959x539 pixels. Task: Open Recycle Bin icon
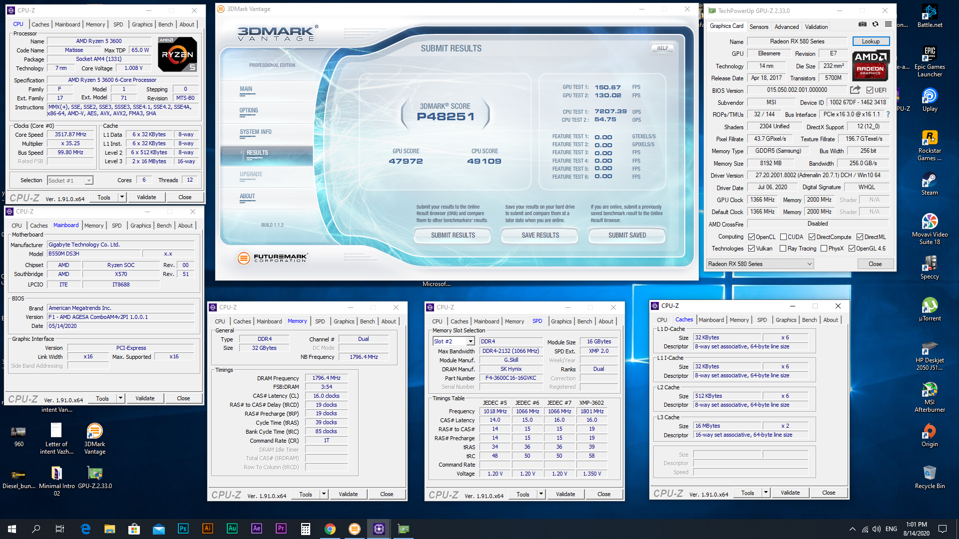pos(930,477)
